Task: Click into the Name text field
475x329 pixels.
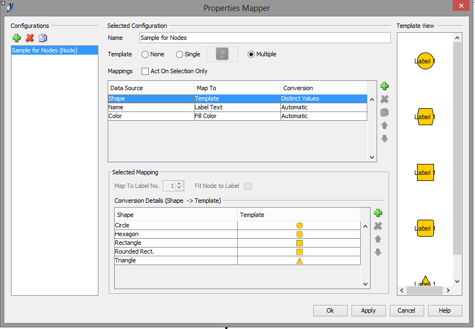Action: (265, 38)
